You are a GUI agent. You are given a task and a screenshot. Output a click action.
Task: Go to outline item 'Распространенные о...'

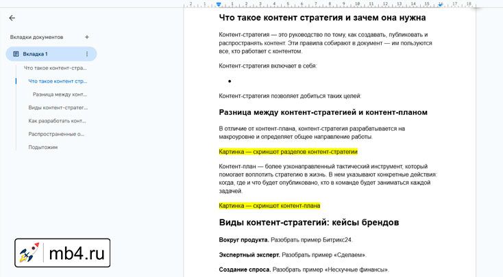pyautogui.click(x=56, y=134)
